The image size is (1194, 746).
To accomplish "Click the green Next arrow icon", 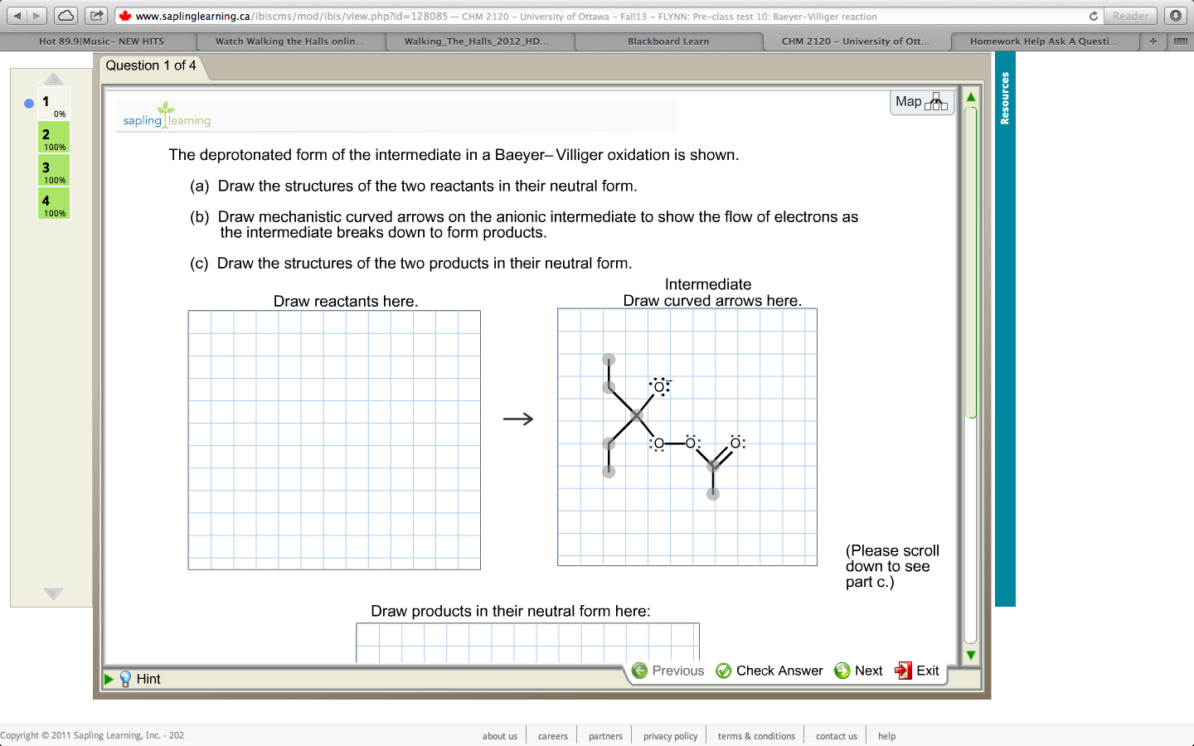I will [x=842, y=671].
